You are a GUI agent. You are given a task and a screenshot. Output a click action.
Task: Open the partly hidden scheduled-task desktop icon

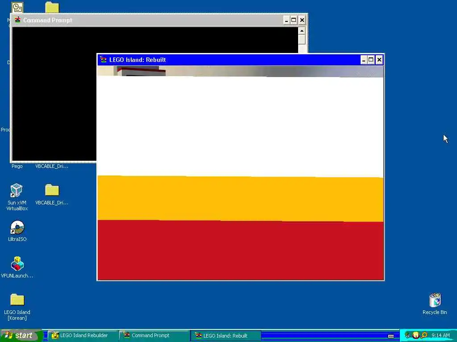17,8
